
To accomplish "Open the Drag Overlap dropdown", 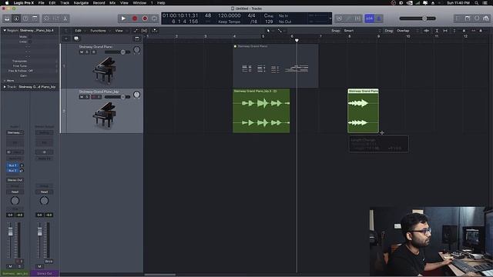I will pyautogui.click(x=407, y=31).
